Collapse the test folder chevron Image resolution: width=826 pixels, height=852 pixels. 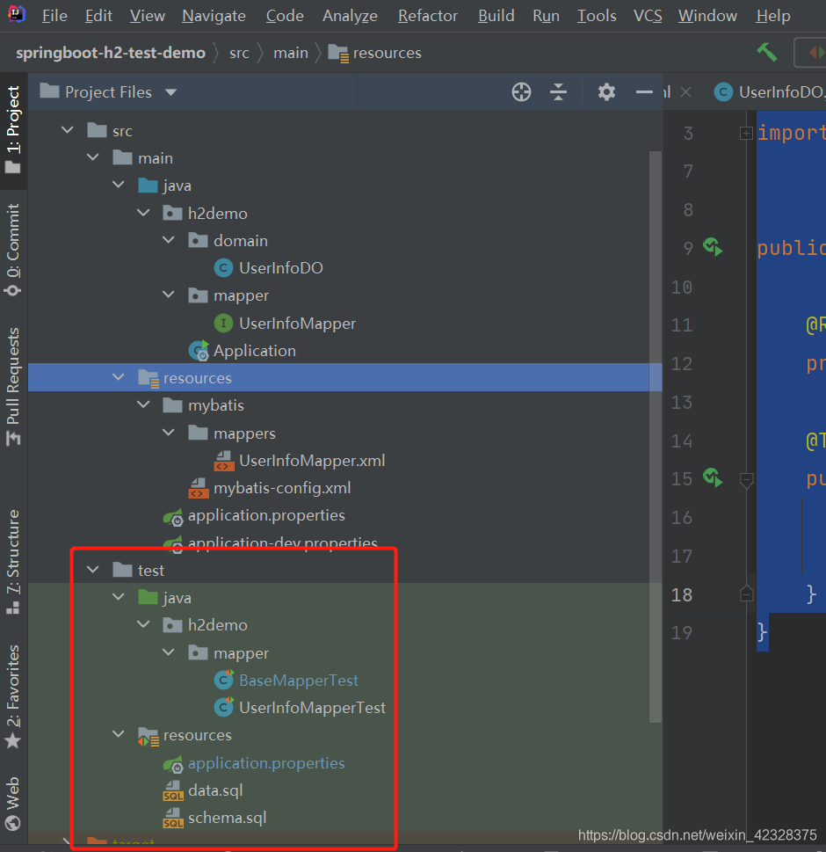click(x=93, y=570)
